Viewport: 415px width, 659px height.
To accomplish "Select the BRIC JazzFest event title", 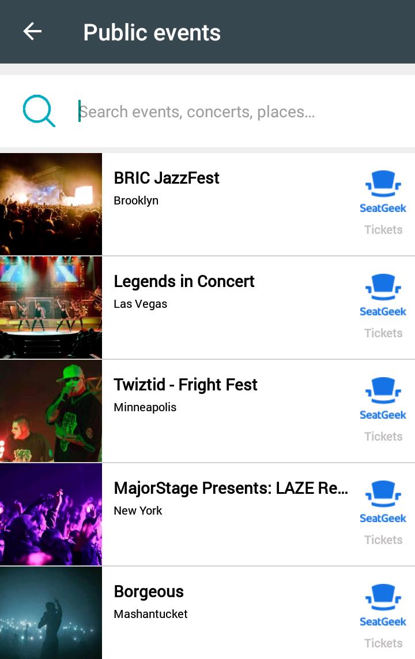I will [x=167, y=178].
